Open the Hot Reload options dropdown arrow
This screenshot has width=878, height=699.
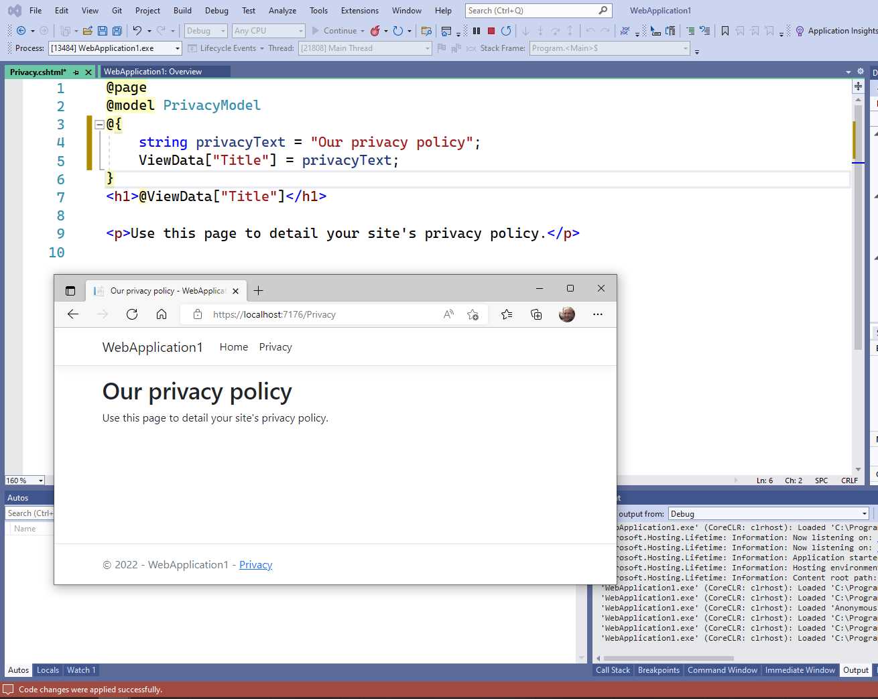pyautogui.click(x=386, y=31)
